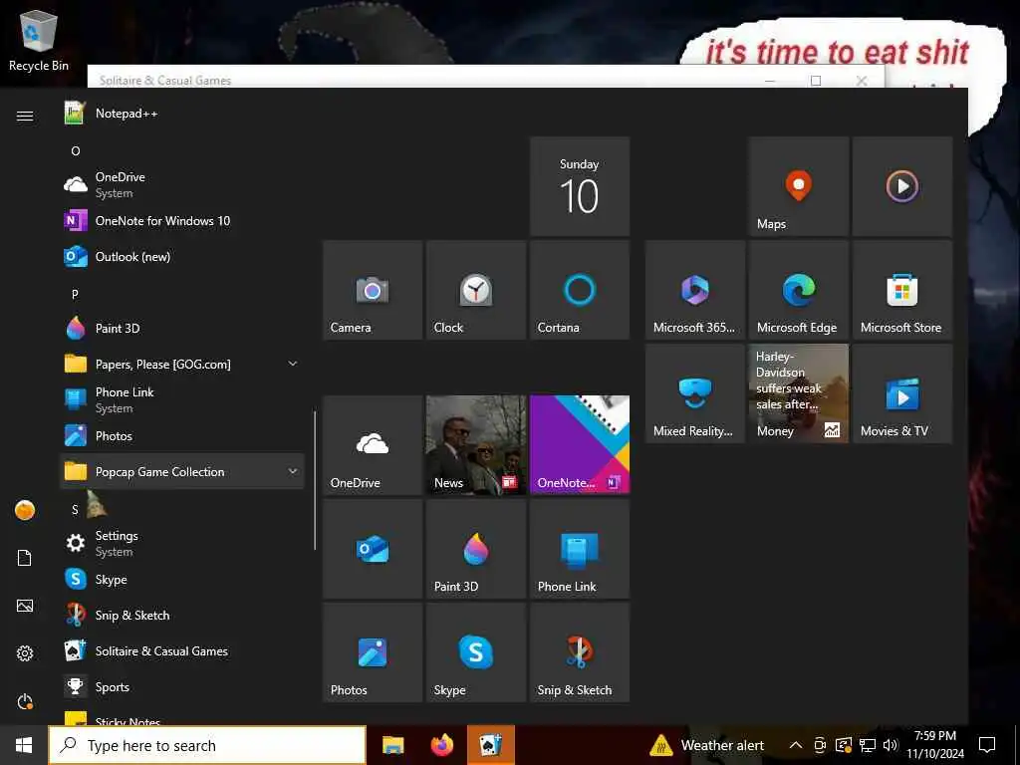1020x765 pixels.
Task: Launch the Skype tile
Action: pos(476,652)
